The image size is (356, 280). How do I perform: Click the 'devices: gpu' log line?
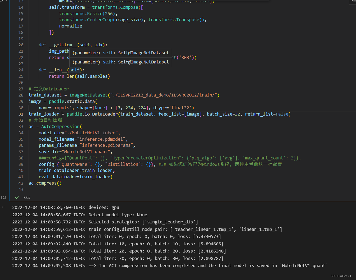coord(66,207)
